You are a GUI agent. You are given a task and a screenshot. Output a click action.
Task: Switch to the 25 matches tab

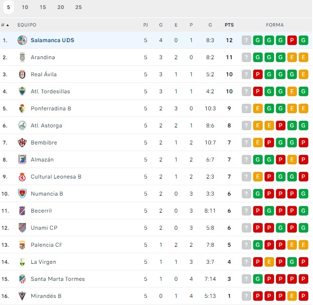[x=78, y=7]
